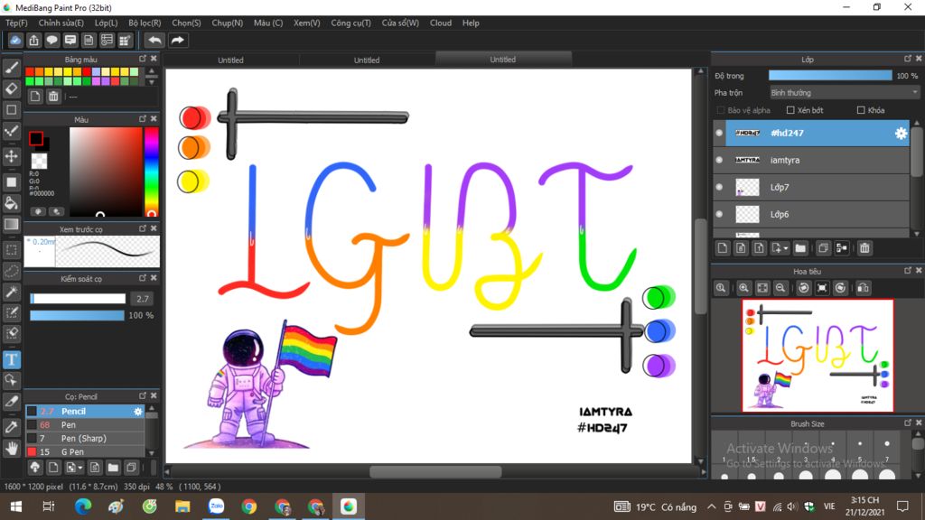The image size is (925, 520).
Task: Open the Cloud menu
Action: pyautogui.click(x=441, y=23)
